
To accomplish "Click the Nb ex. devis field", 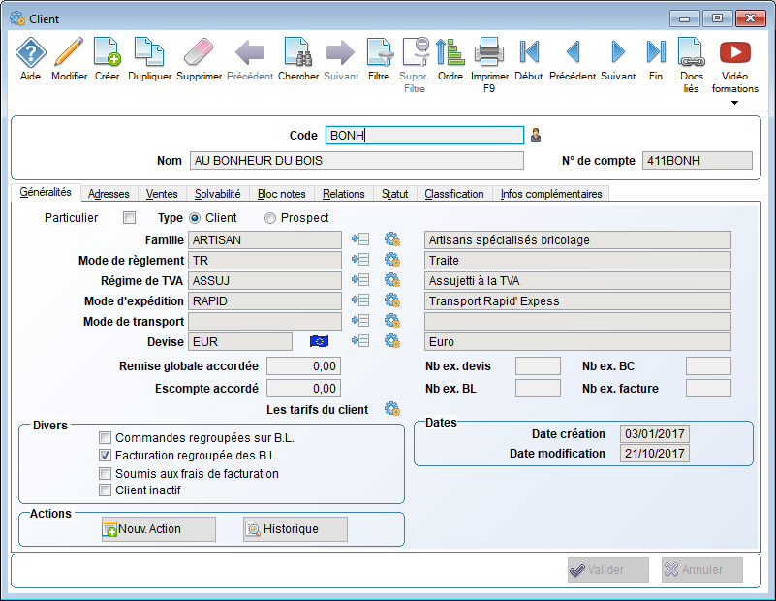I will (538, 366).
